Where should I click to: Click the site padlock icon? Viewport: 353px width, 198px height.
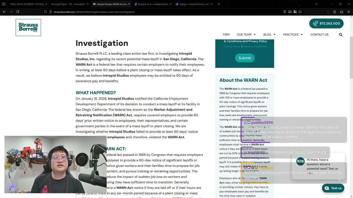point(50,12)
